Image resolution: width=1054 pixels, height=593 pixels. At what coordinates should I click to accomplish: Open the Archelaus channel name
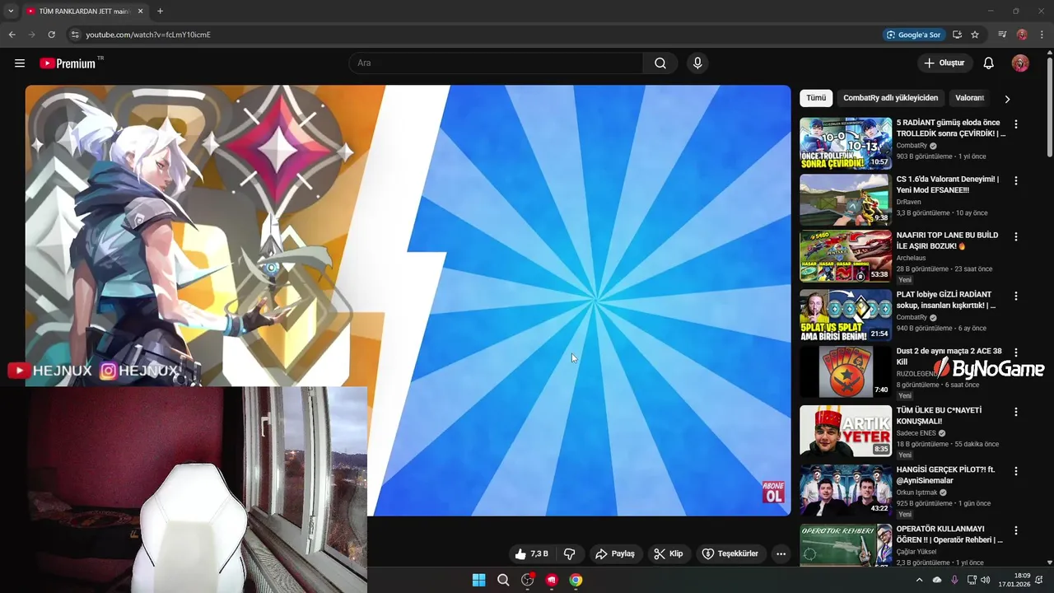point(911,258)
